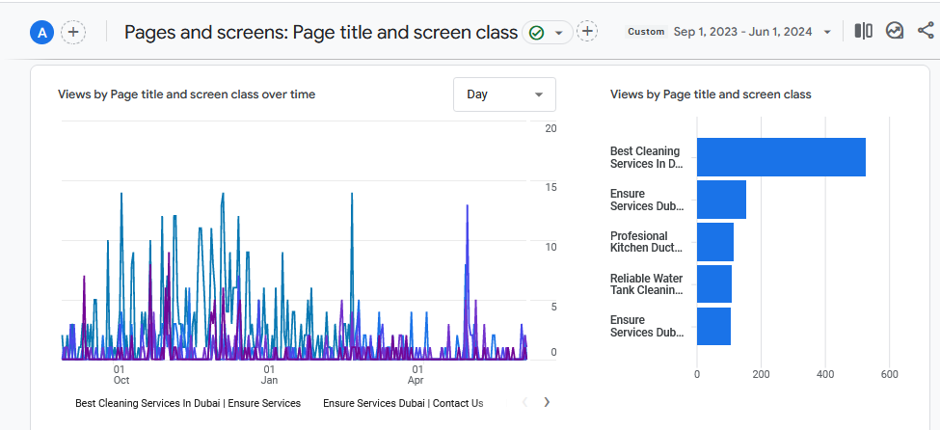Viewport: 940px width, 430px height.
Task: Go to previous legend page arrow
Action: pyautogui.click(x=524, y=402)
